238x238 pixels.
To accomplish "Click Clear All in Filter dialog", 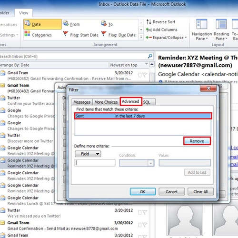I will [200, 192].
